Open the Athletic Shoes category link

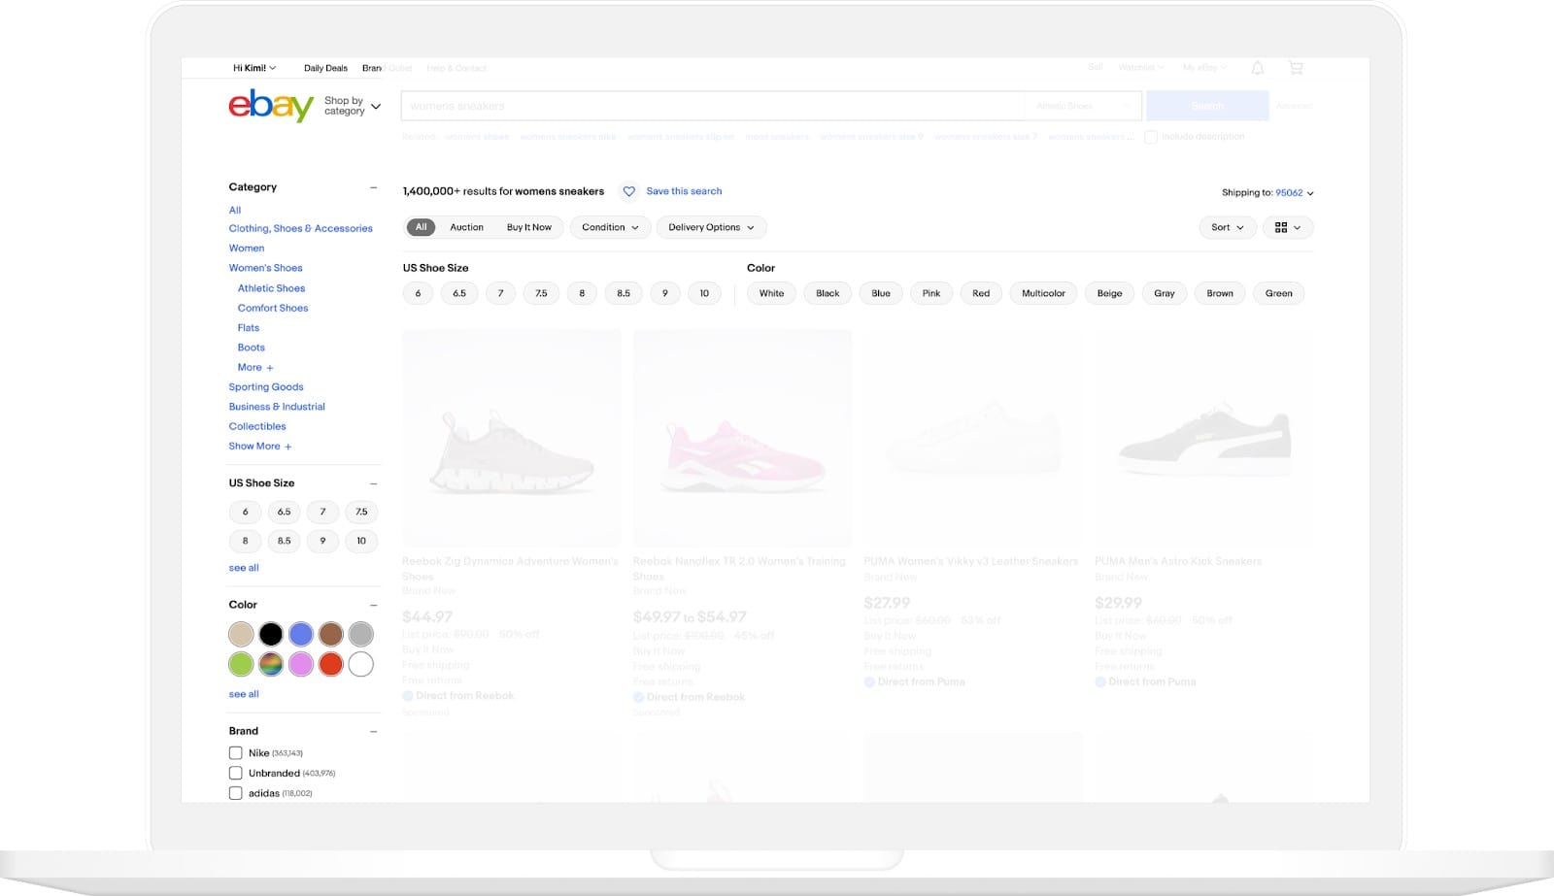(x=271, y=288)
